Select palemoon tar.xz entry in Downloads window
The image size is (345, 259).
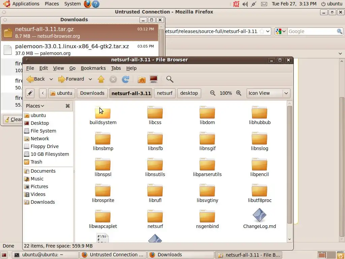coord(80,50)
